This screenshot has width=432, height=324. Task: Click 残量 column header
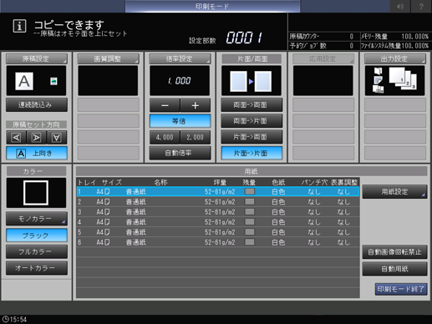point(249,182)
